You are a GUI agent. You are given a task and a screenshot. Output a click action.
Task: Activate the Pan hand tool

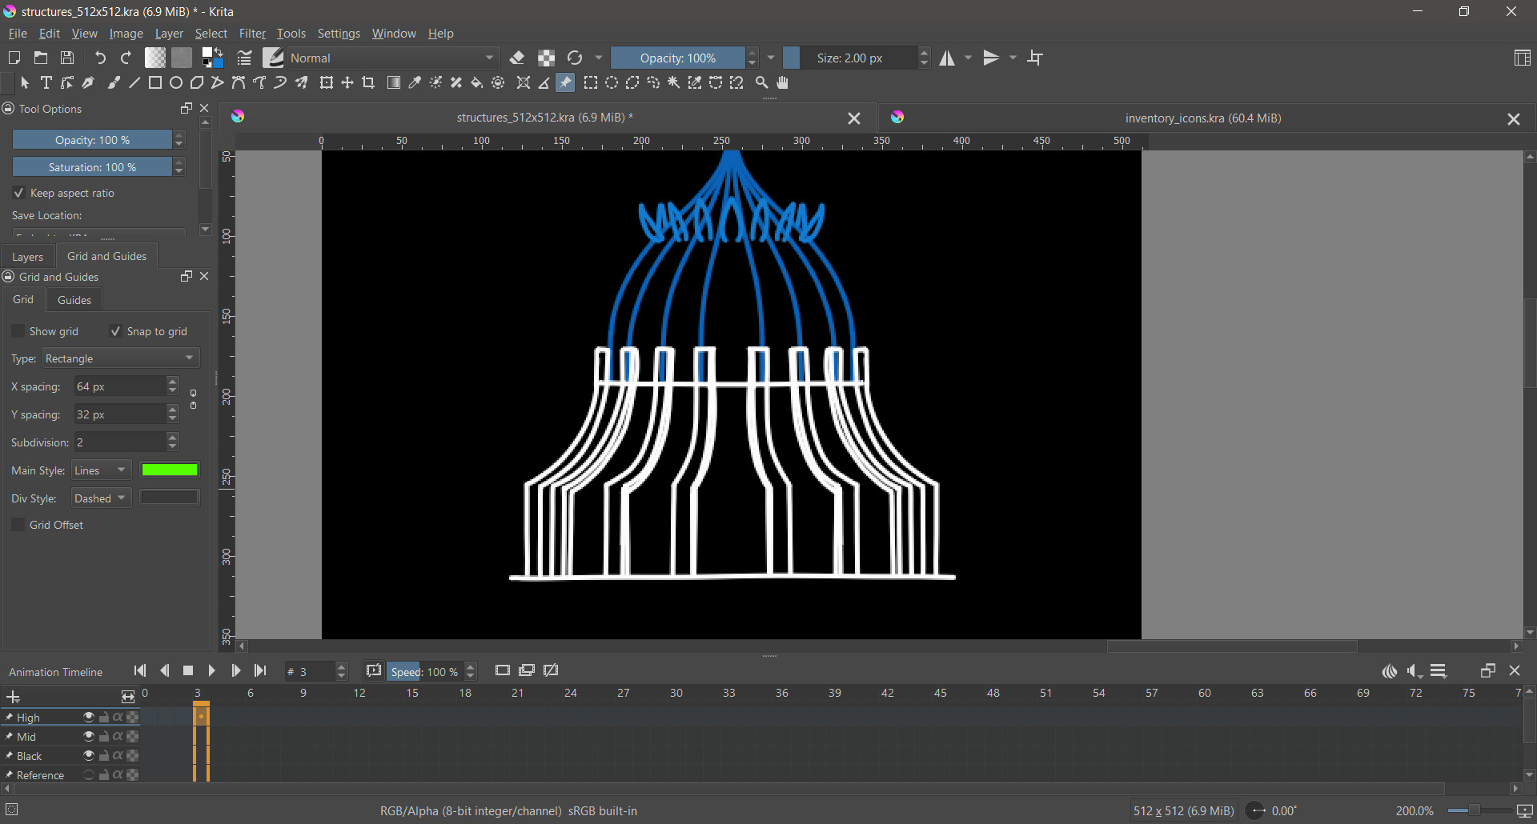tap(783, 83)
